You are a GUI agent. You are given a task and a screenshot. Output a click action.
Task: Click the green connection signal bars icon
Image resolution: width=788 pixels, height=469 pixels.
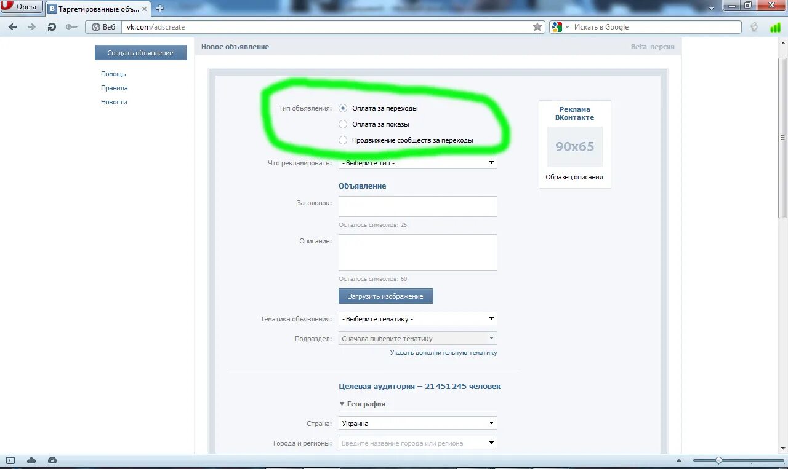click(x=775, y=27)
